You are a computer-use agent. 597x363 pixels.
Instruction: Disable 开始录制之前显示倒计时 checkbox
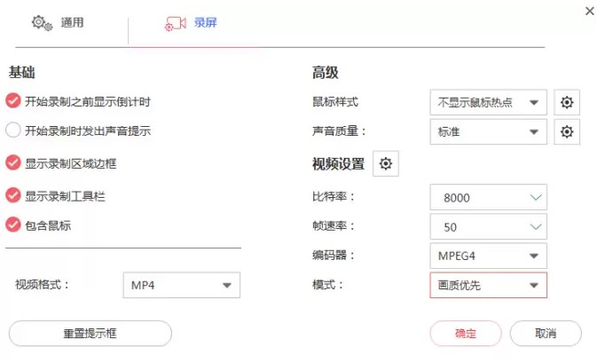coord(13,101)
